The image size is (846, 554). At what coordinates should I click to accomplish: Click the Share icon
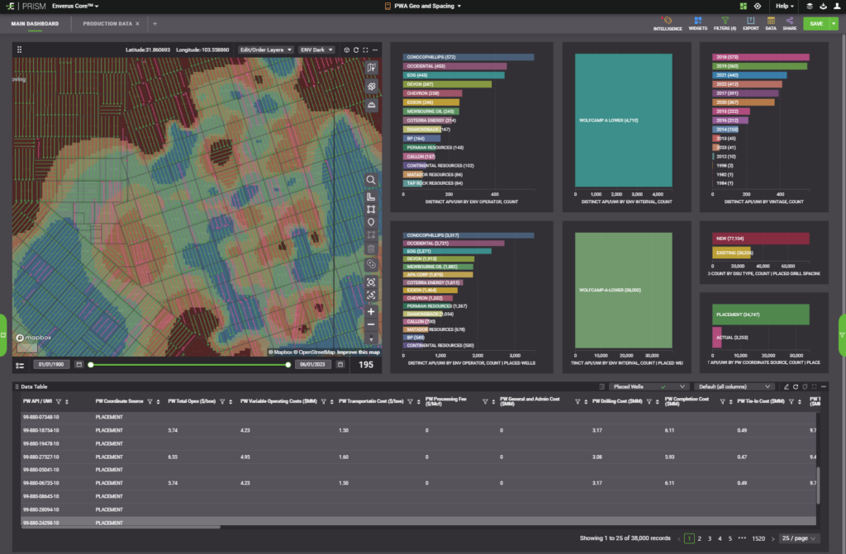pos(790,22)
